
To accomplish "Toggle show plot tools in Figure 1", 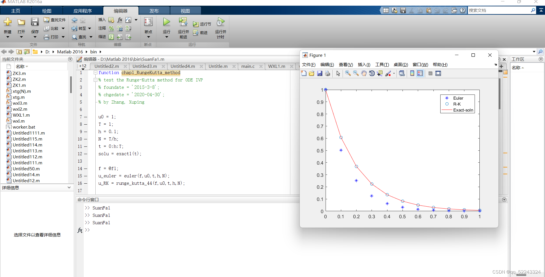I will click(438, 74).
